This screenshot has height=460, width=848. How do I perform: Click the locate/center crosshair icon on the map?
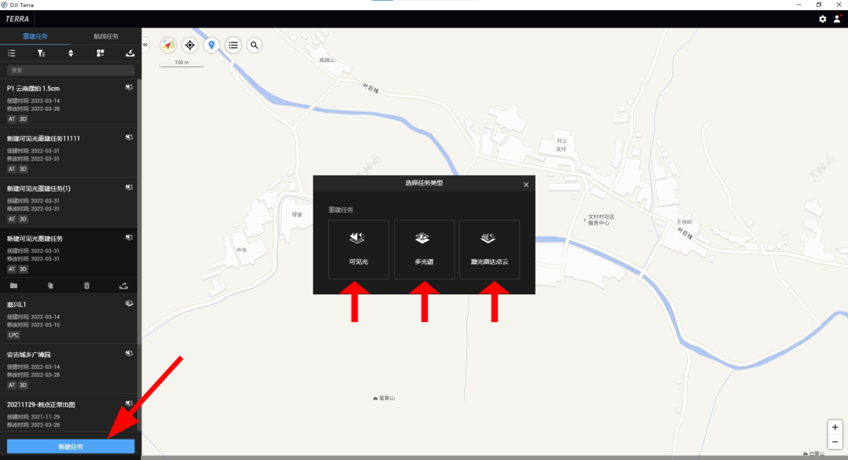[x=190, y=45]
